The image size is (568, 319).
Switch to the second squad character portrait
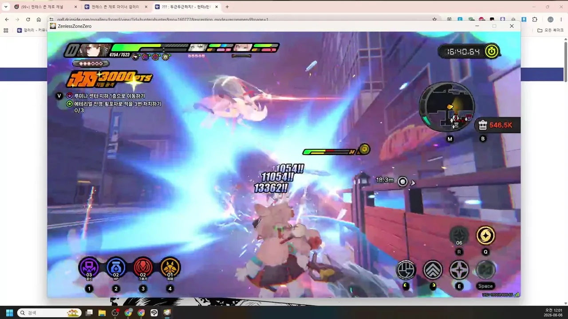[x=197, y=48]
